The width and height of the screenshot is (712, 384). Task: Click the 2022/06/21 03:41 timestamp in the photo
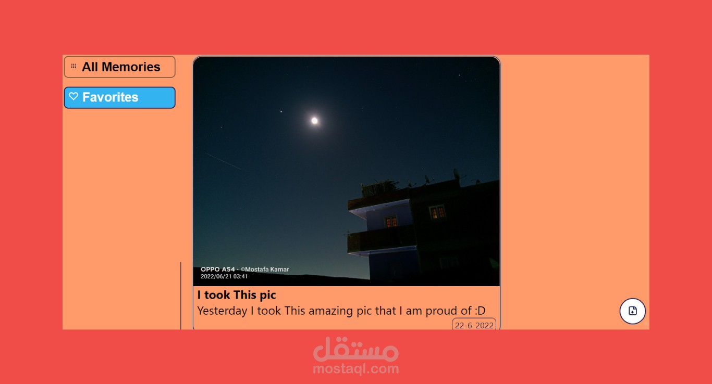point(224,276)
